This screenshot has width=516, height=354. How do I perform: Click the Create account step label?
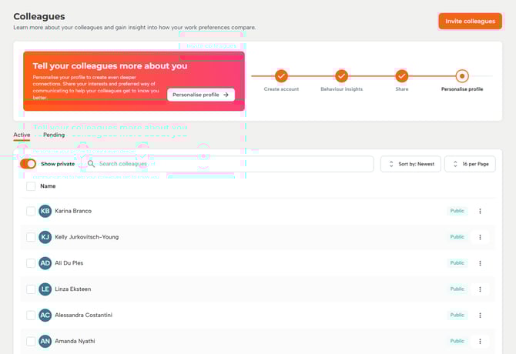(x=281, y=89)
